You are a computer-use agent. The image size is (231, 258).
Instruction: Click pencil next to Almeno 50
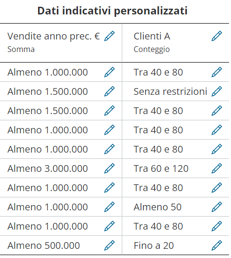pyautogui.click(x=217, y=207)
